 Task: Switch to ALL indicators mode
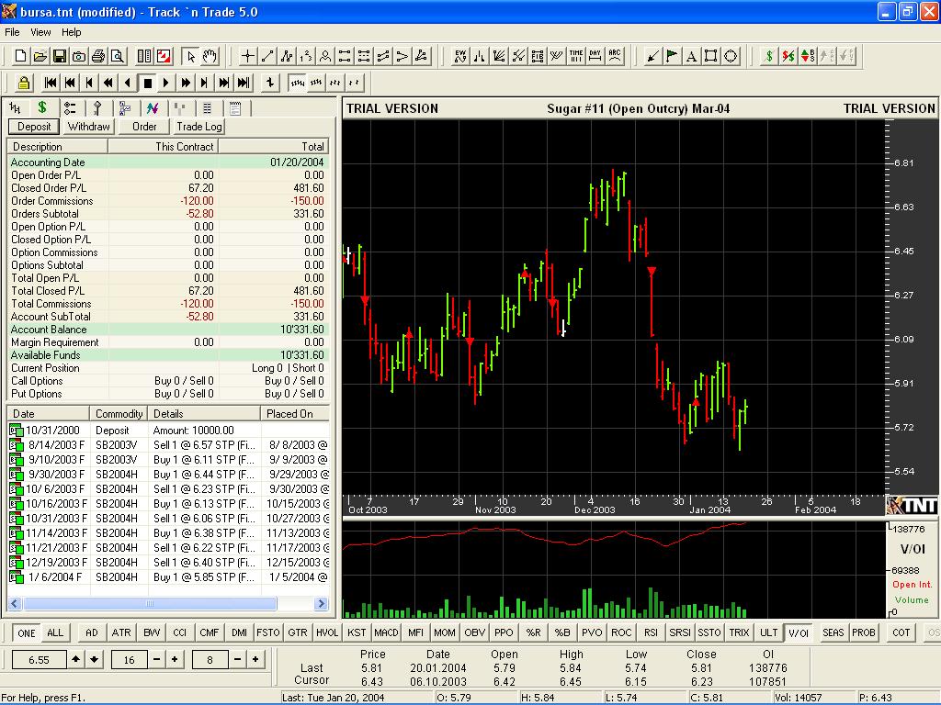tap(55, 632)
